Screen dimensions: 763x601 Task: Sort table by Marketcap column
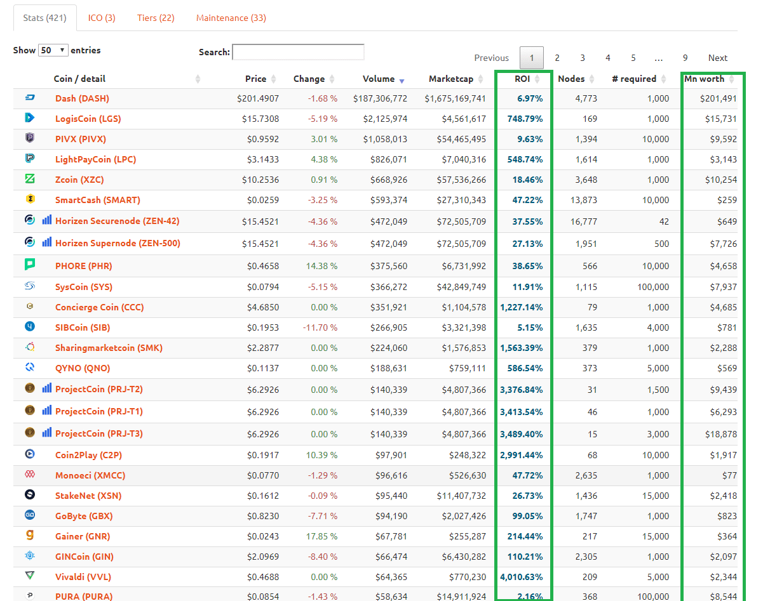pos(456,79)
